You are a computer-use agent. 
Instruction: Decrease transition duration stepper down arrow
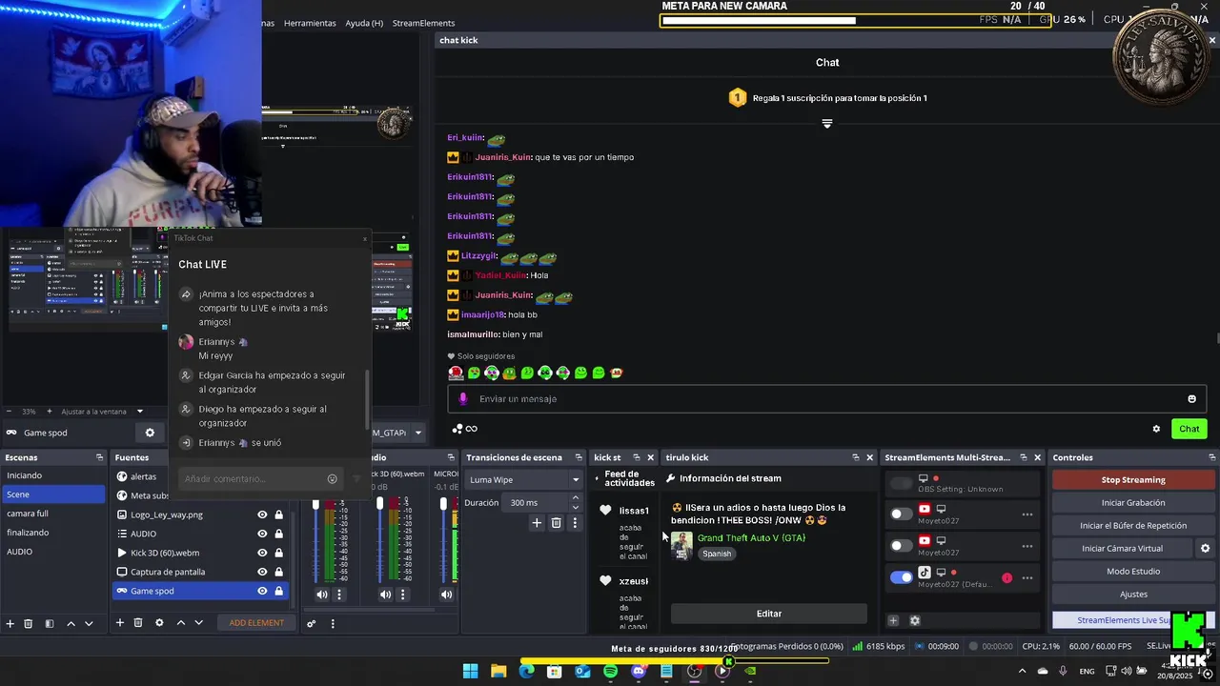[x=575, y=507]
